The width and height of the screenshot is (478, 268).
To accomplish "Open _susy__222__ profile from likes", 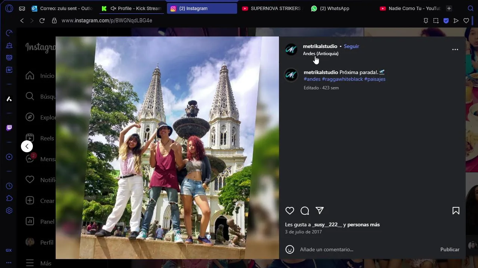I will click(x=327, y=225).
